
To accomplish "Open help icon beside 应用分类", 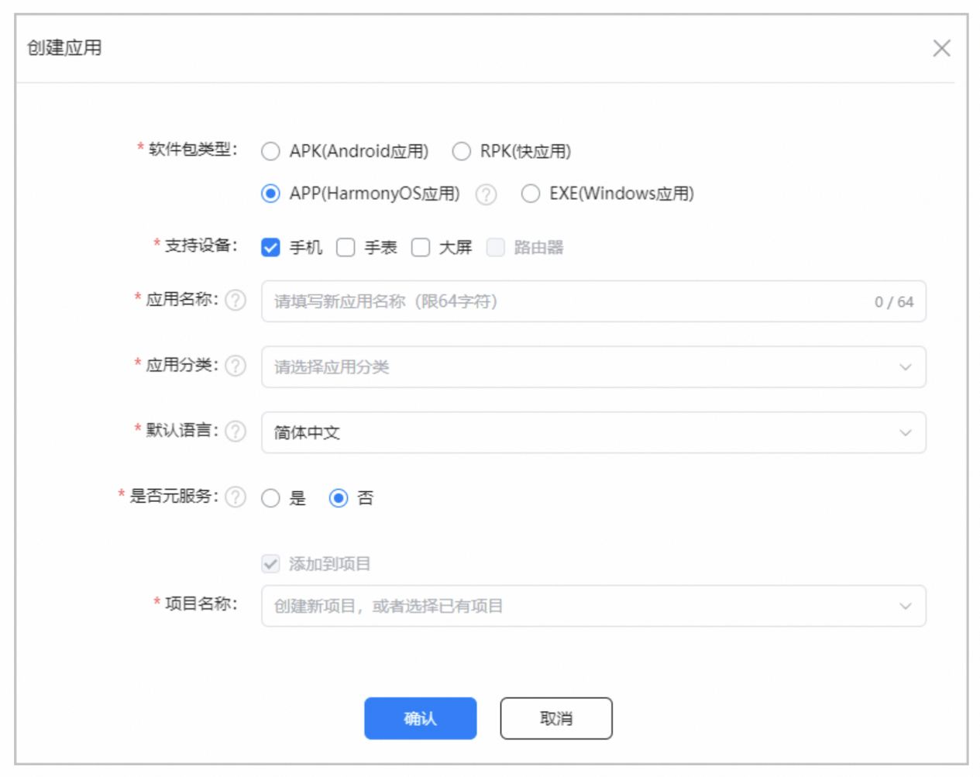I will click(236, 365).
